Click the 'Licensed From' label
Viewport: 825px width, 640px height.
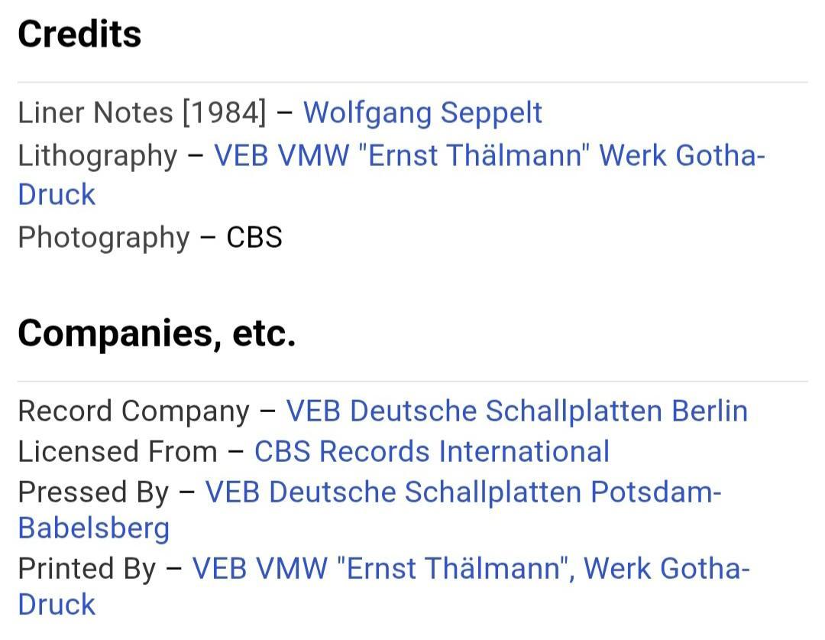point(118,452)
